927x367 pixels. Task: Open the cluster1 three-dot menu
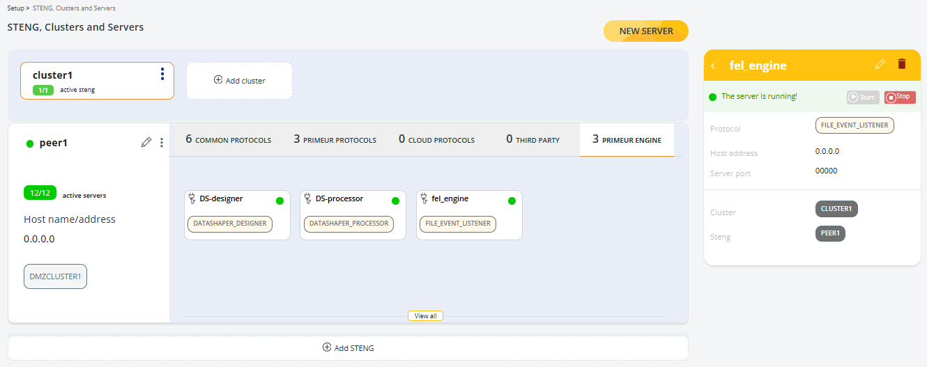coord(162,74)
